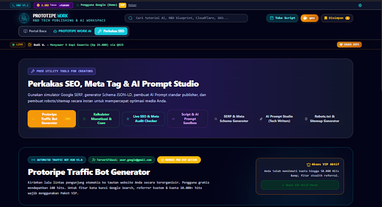Click the yellow VIP badge
This screenshot has height=207, width=382.
point(123,5)
